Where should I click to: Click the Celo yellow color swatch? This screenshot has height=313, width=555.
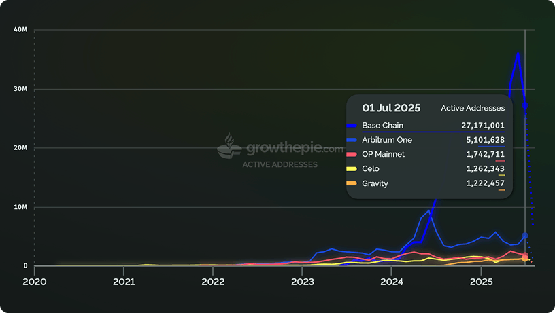click(352, 169)
